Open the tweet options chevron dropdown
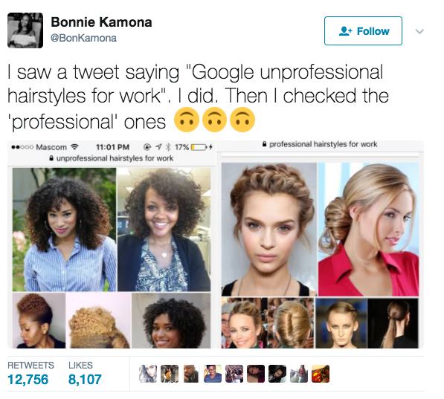This screenshot has width=444, height=399. (419, 31)
